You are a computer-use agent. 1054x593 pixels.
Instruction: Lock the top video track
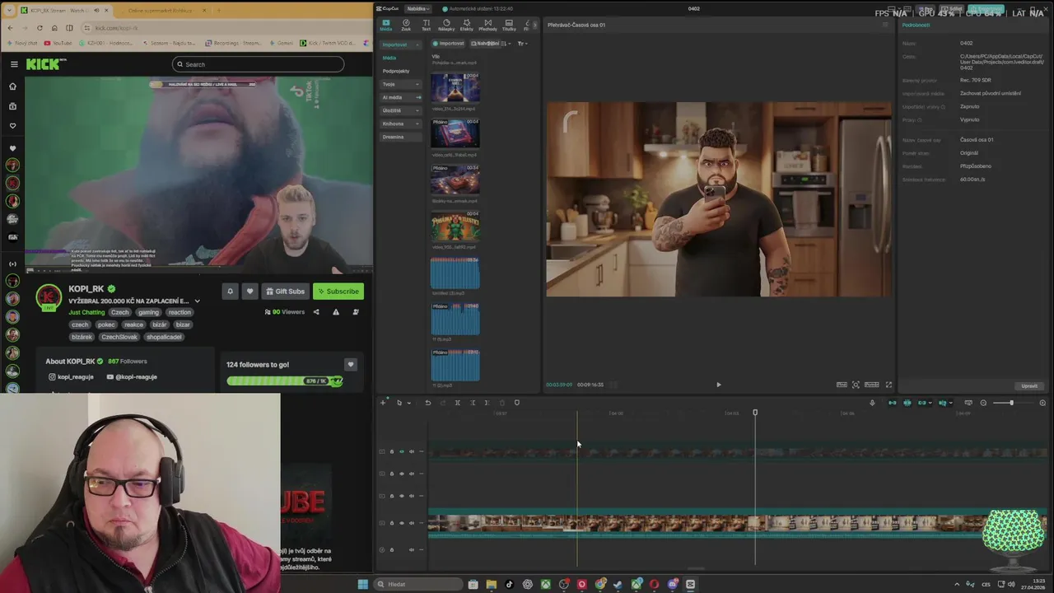click(x=392, y=451)
